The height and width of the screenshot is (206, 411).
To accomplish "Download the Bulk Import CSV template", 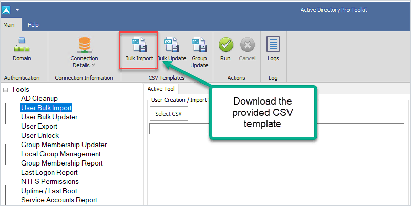I will point(139,49).
